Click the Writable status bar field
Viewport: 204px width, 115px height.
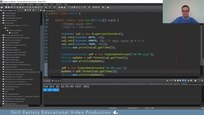(x=113, y=108)
